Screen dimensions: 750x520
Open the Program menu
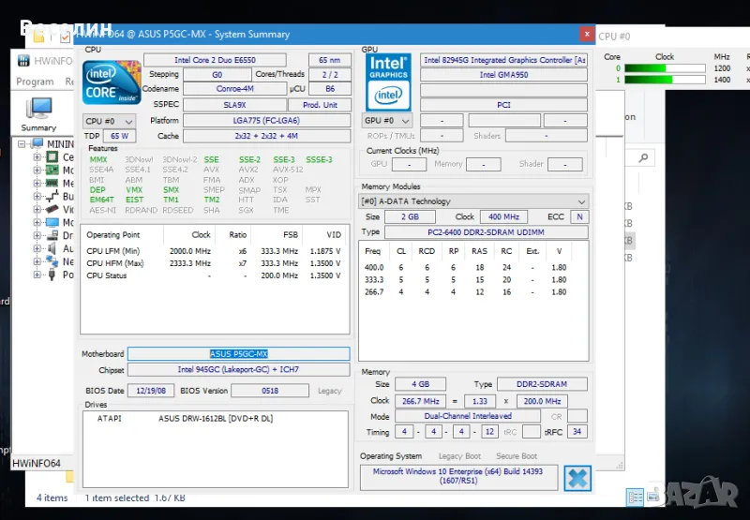(35, 82)
